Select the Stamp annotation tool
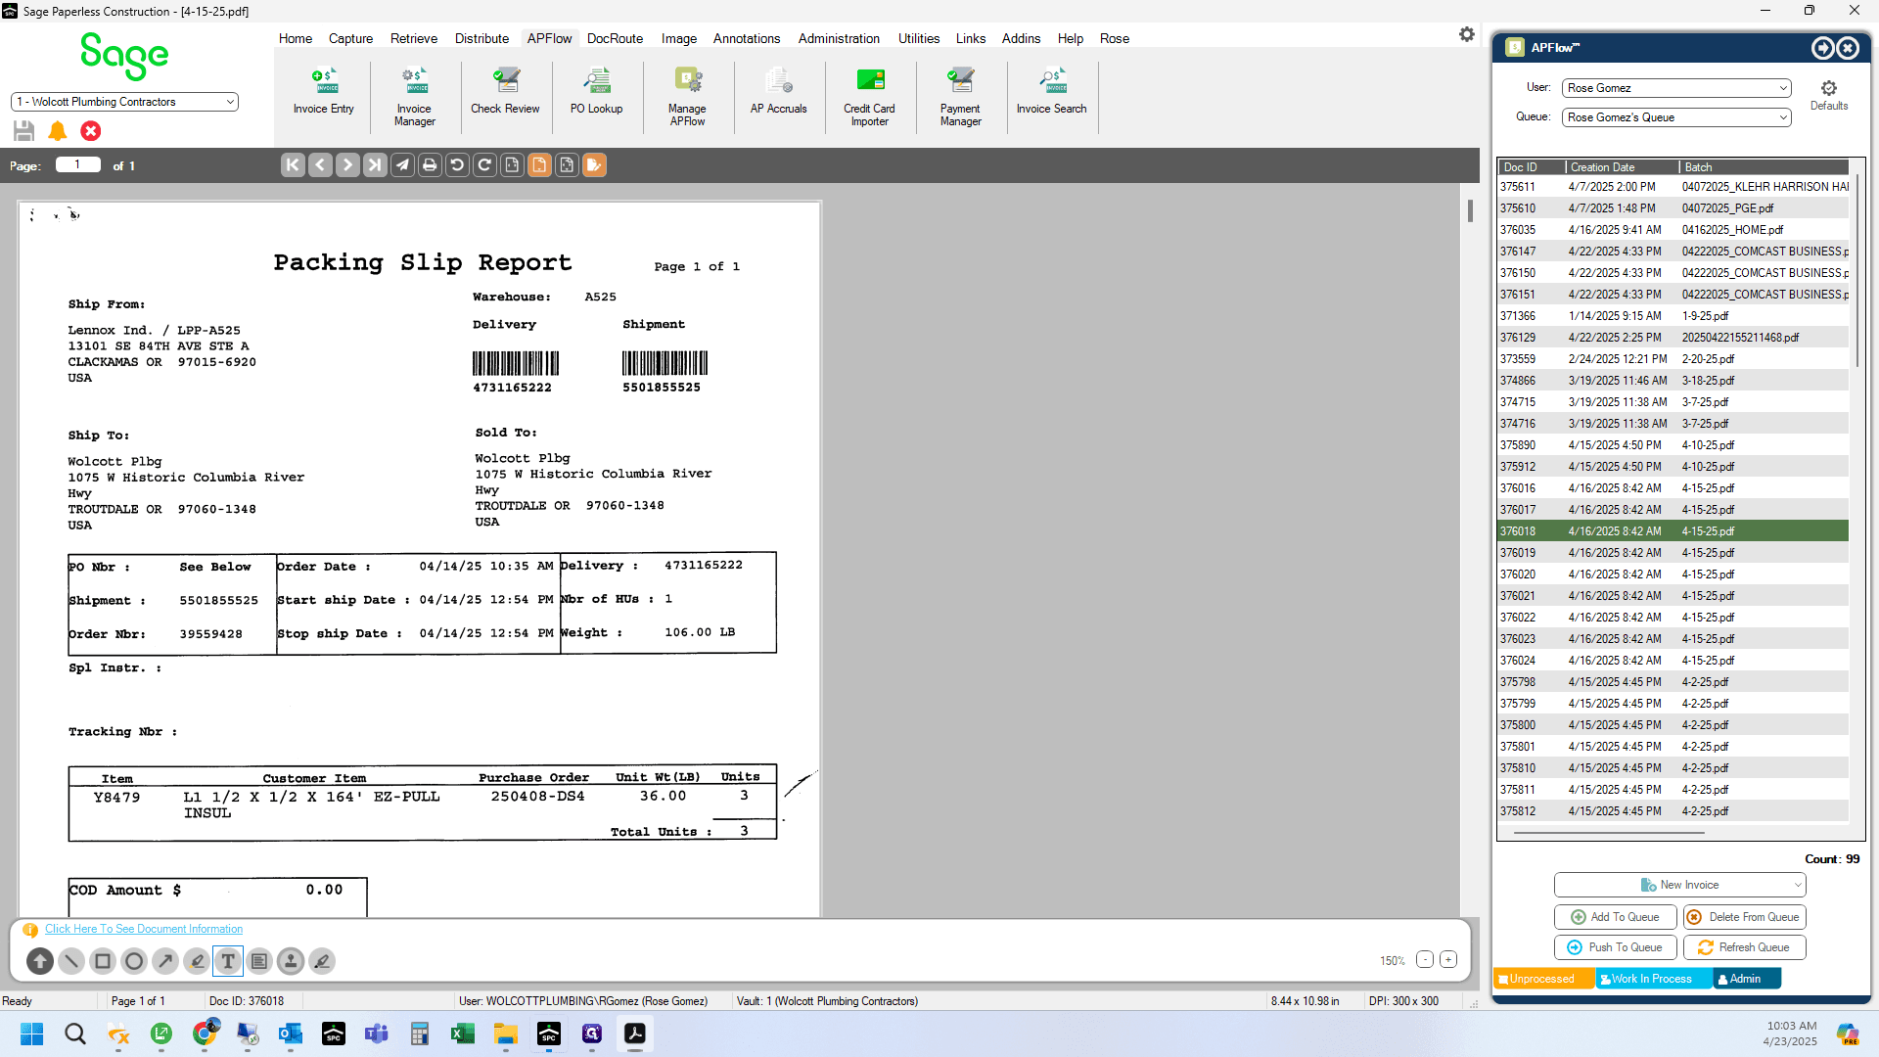This screenshot has width=1879, height=1057. [x=291, y=962]
